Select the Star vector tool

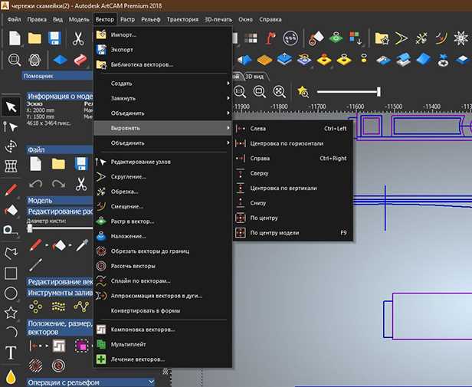click(x=11, y=313)
